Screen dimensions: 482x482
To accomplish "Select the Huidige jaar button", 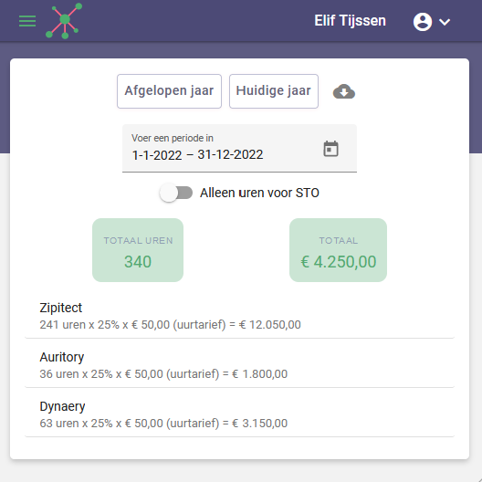I will (274, 91).
